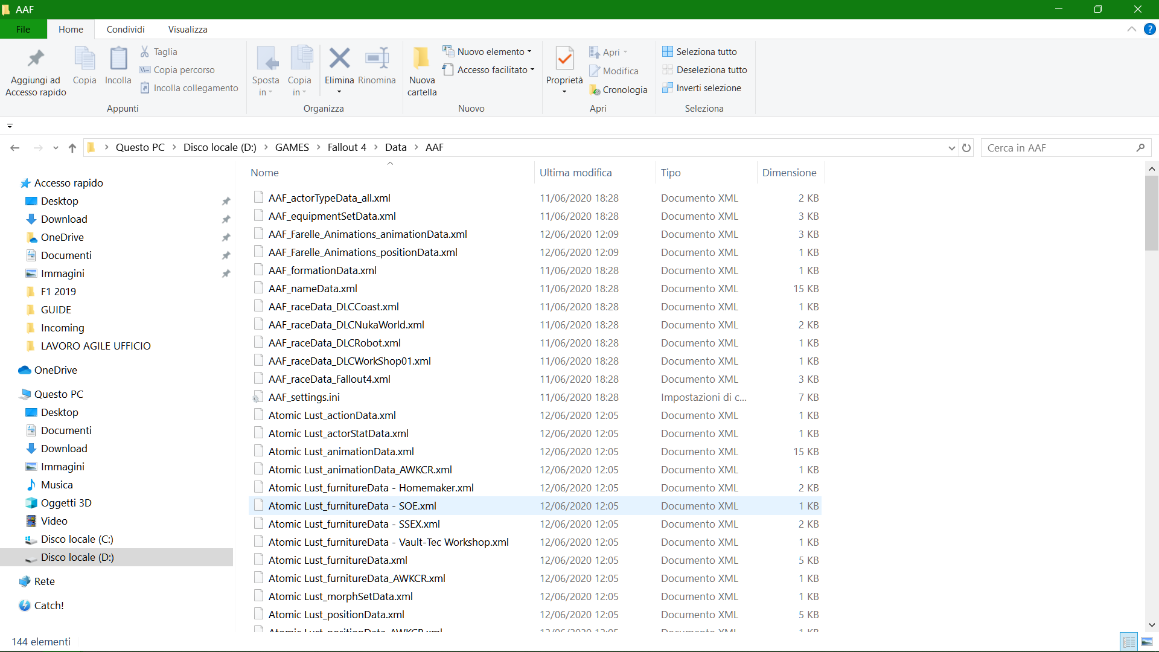Clear selection with Deseleziona tutto
1159x652 pixels.
click(704, 70)
